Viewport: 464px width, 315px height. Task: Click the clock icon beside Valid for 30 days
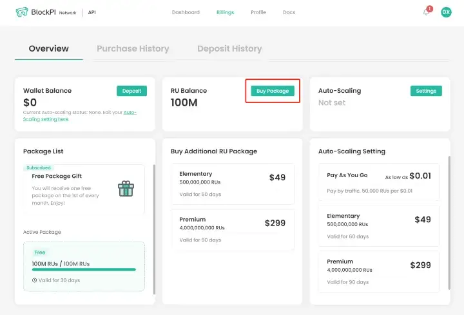34,280
